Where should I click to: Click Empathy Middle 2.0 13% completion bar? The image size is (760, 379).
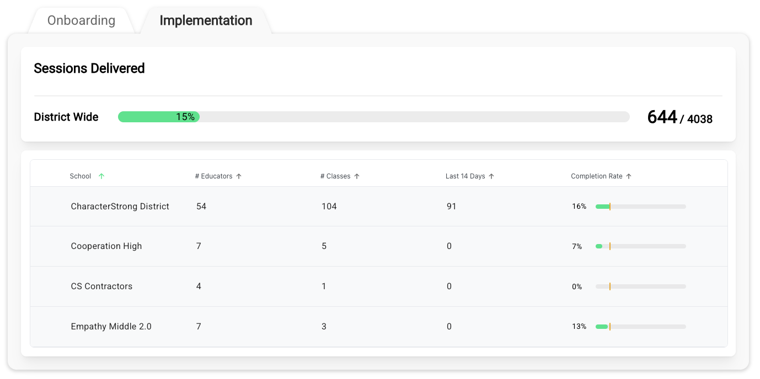pyautogui.click(x=640, y=327)
